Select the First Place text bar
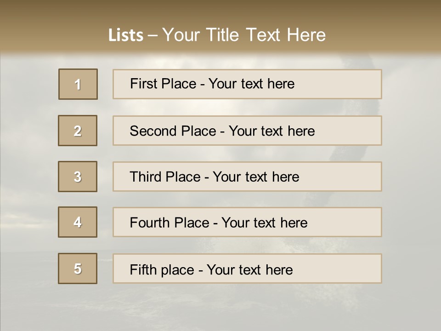 pos(247,84)
